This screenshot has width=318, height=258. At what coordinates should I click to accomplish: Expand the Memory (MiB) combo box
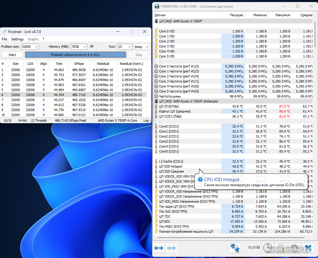pos(84,47)
